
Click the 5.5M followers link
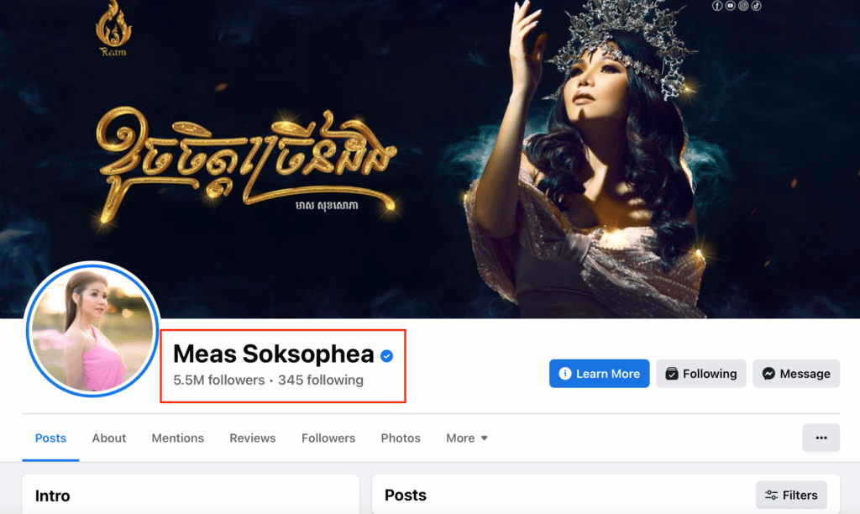coord(218,380)
